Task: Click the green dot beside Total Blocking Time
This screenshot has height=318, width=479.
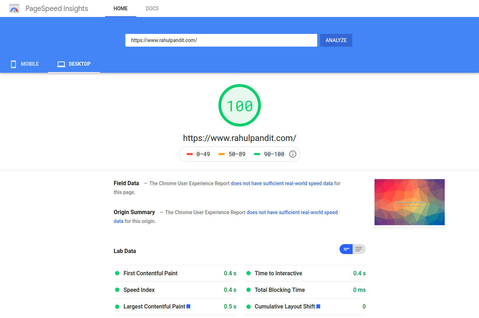Action: (248, 290)
